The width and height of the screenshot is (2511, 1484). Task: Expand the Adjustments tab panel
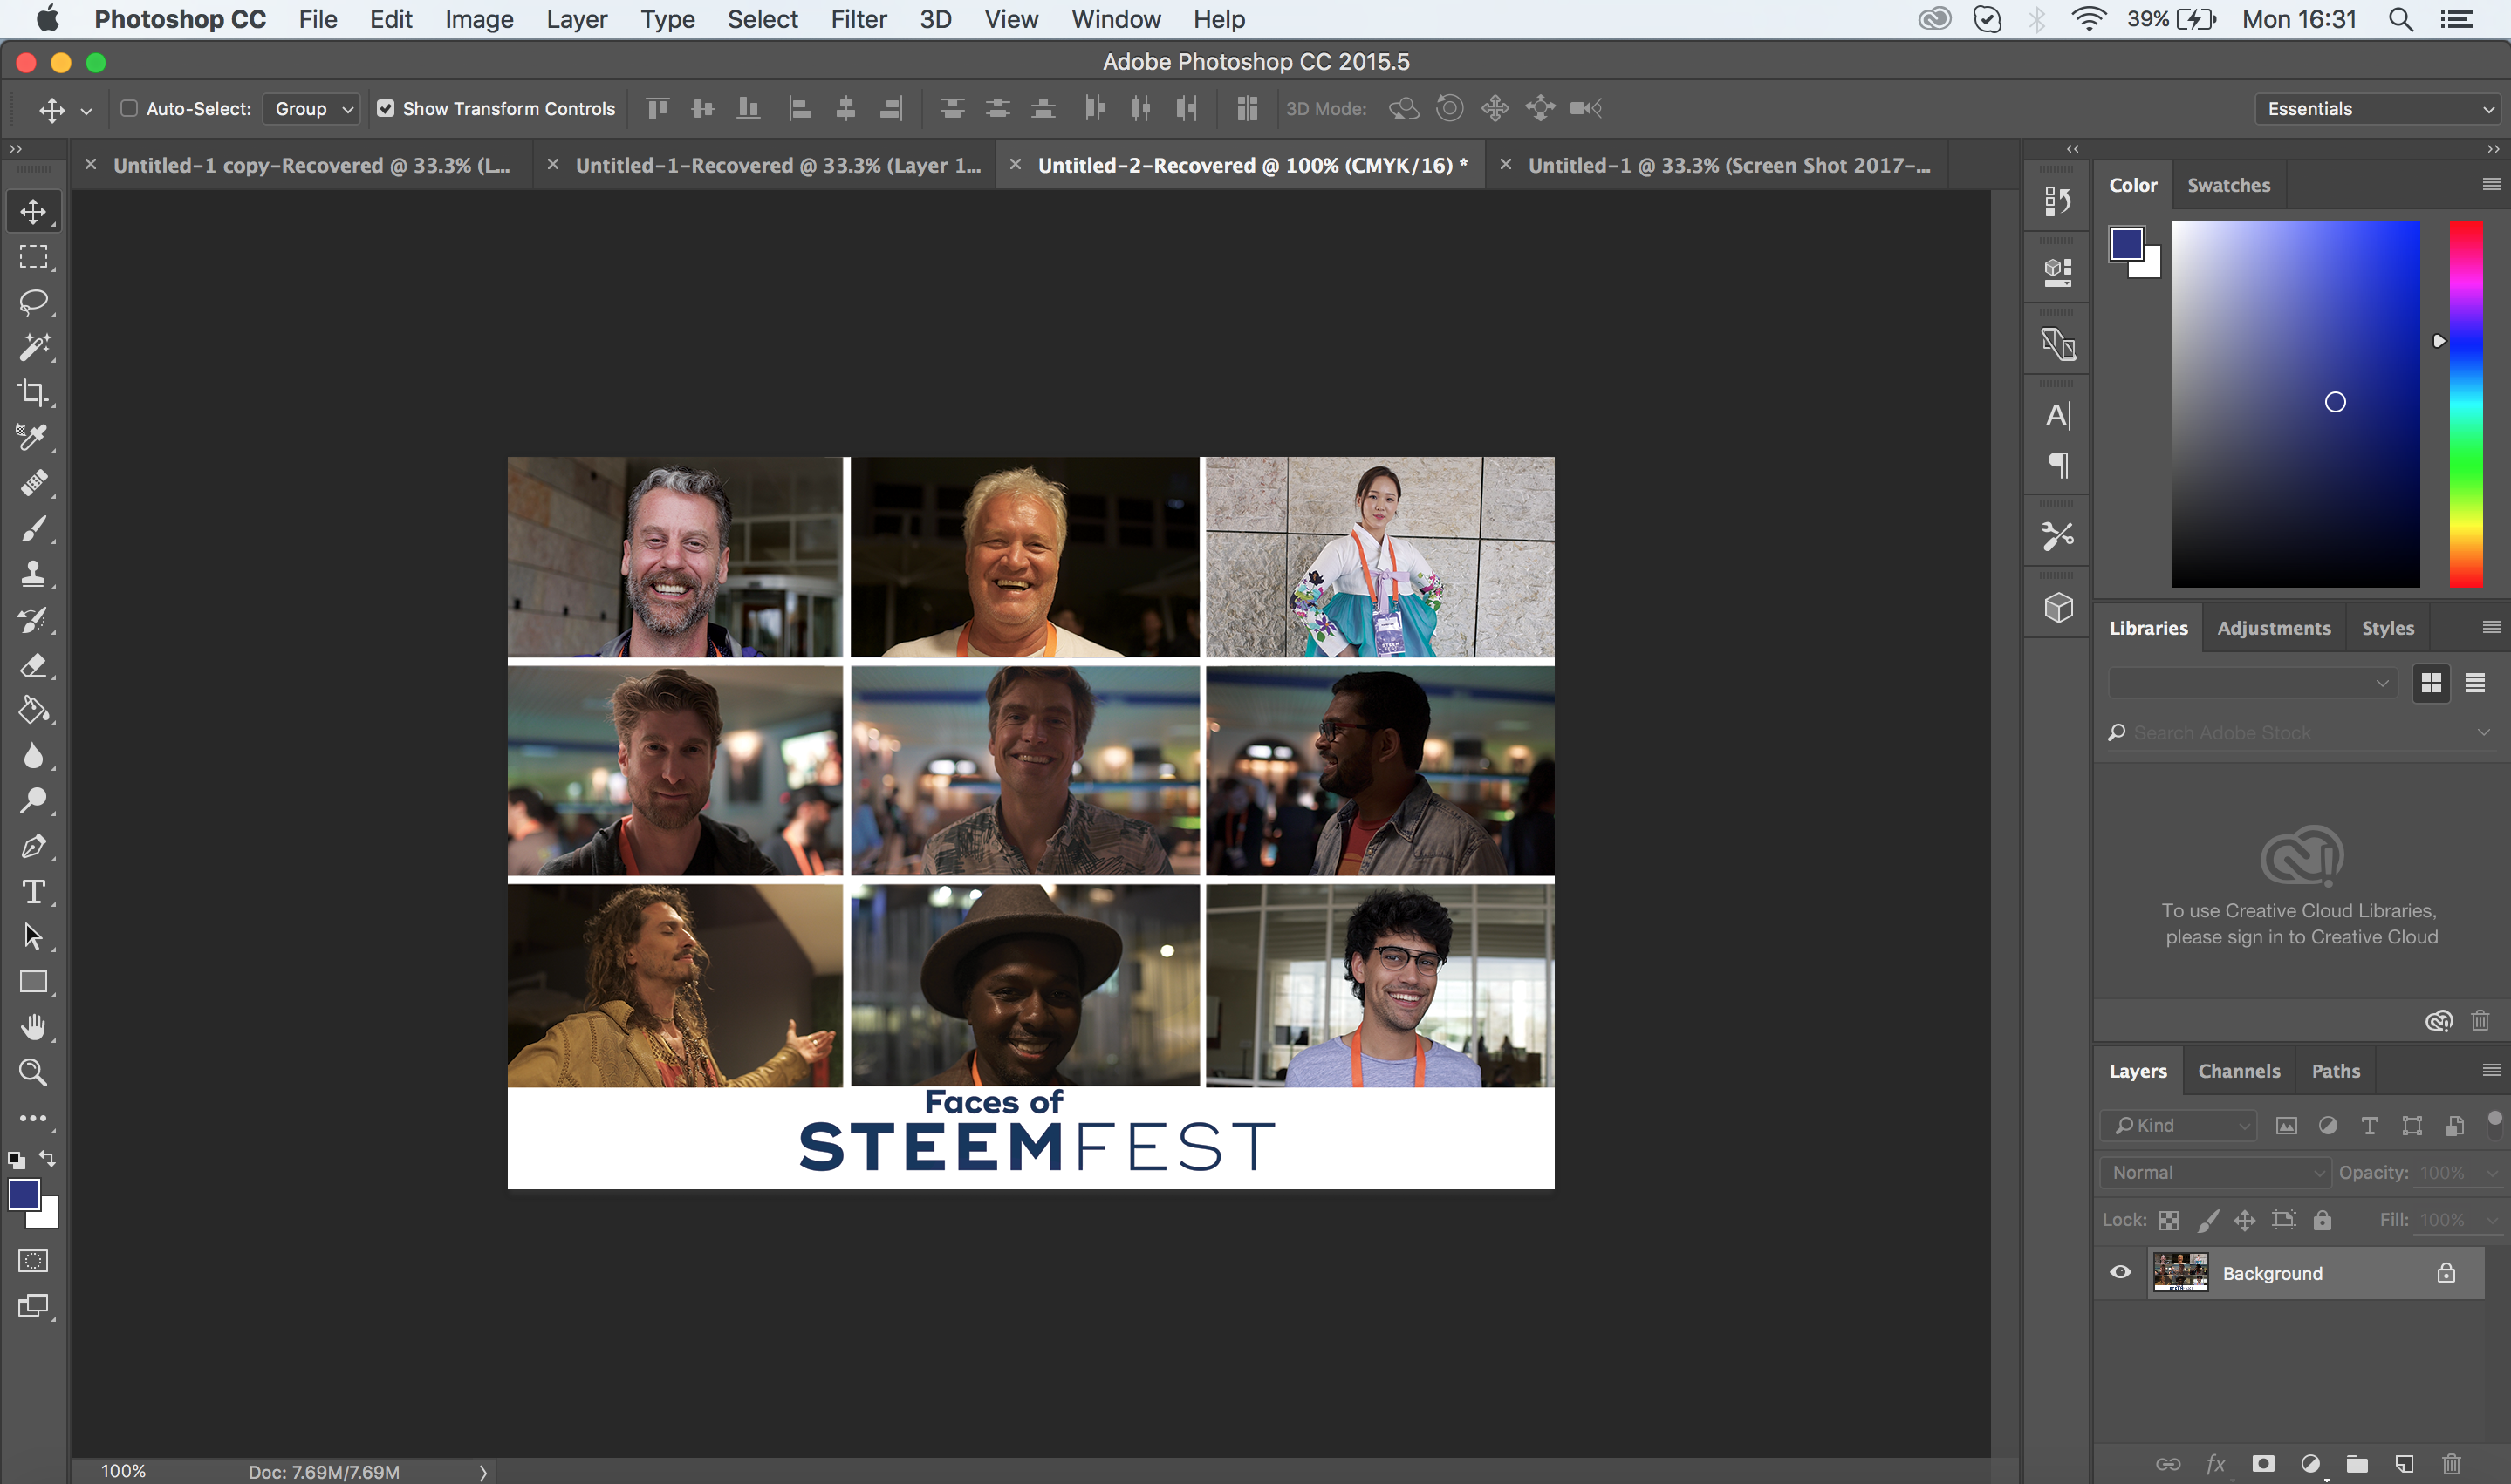click(x=2275, y=627)
